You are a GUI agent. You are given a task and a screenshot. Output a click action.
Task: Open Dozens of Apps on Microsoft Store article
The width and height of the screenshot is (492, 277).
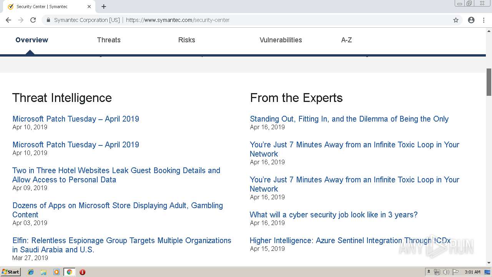tap(118, 210)
